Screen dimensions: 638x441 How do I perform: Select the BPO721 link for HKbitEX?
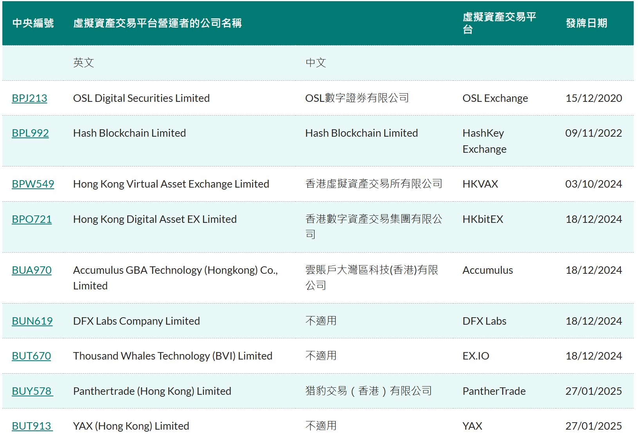click(31, 219)
